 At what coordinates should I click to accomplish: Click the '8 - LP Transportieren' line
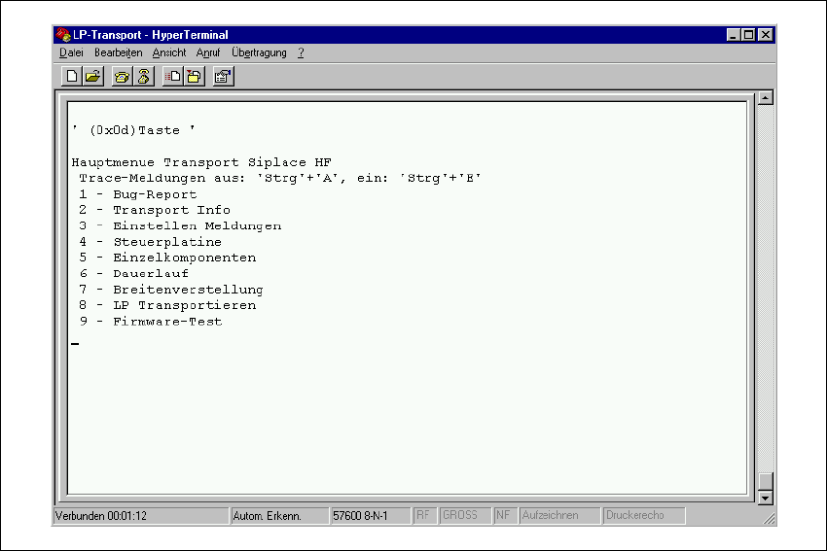(167, 305)
